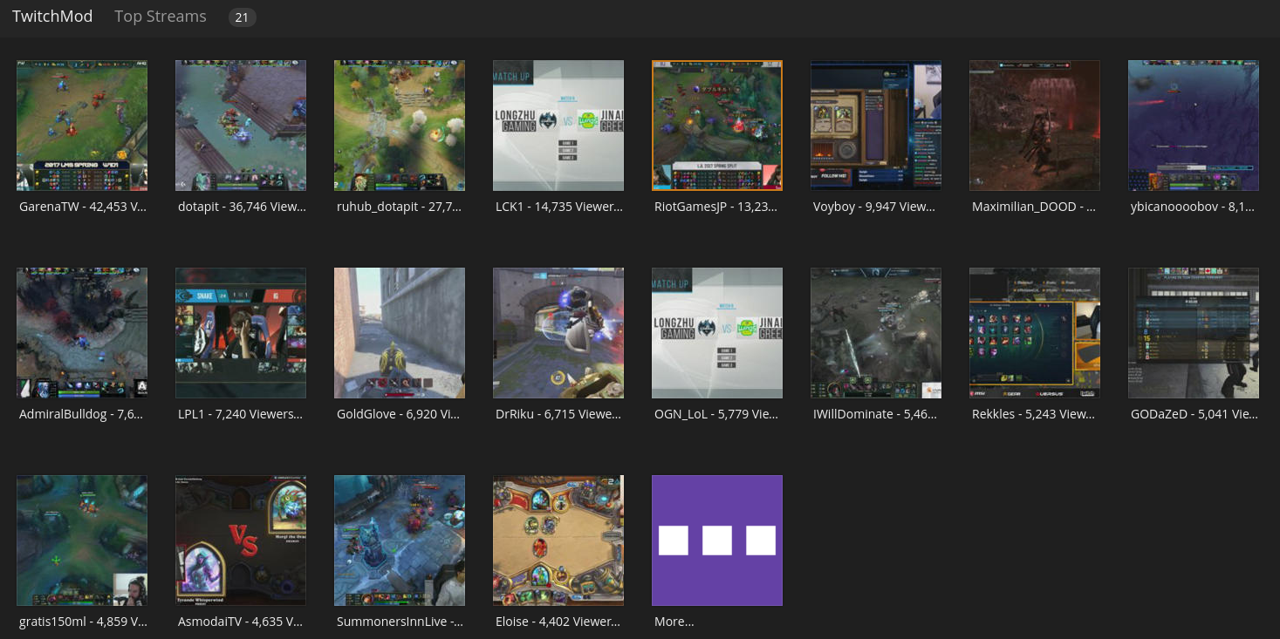Click the AsmodaiTV viewers label
1280x639 pixels.
(x=241, y=622)
